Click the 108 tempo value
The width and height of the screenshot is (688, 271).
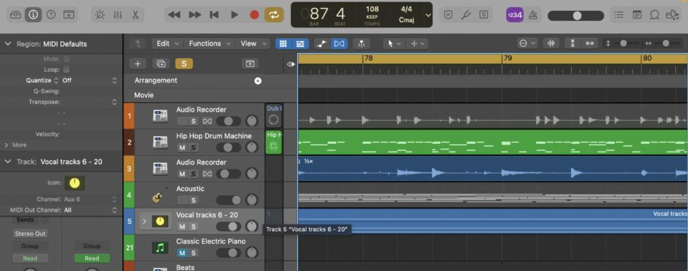(372, 9)
